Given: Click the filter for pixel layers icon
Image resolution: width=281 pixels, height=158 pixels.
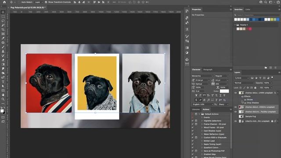Looking at the screenshot, I should 252,78.
